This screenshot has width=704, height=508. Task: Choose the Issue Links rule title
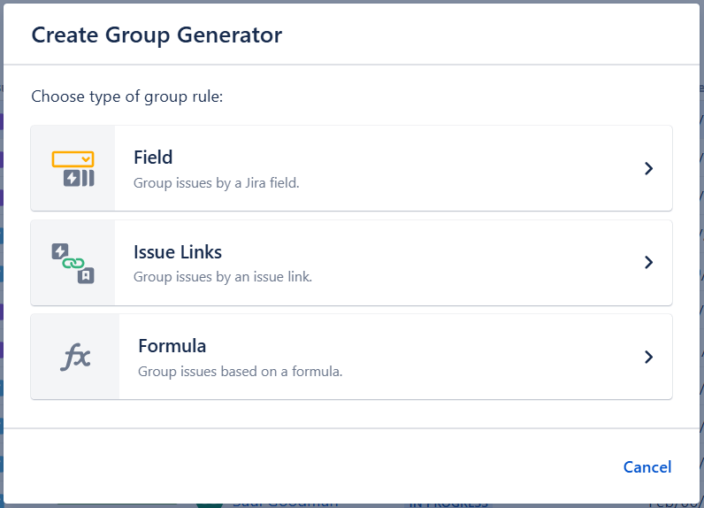(x=178, y=252)
